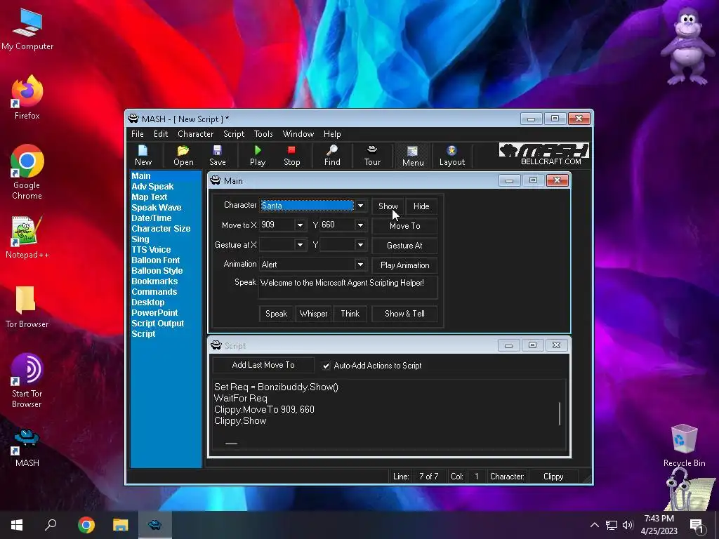Click the Gesture At button
The height and width of the screenshot is (539, 719).
404,246
